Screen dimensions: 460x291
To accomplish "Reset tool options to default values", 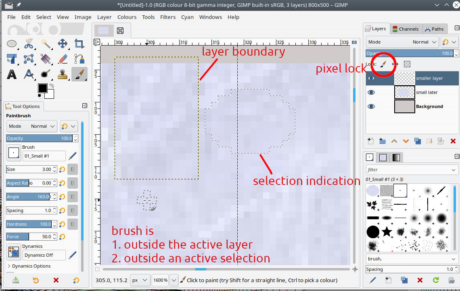I will pyautogui.click(x=76, y=281).
